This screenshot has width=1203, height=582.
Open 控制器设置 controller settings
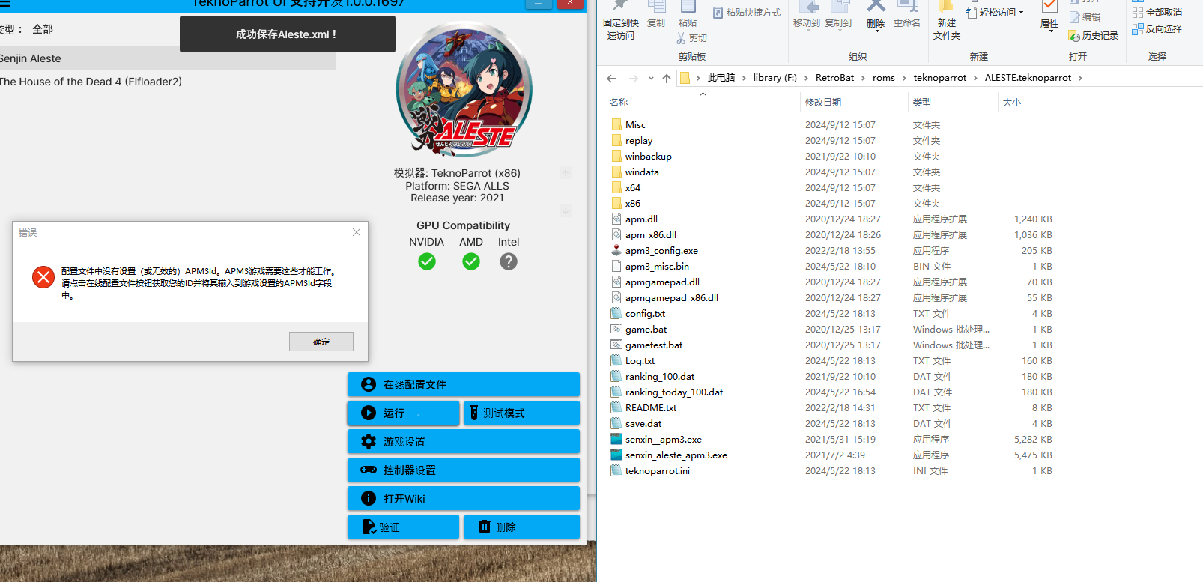tap(463, 470)
